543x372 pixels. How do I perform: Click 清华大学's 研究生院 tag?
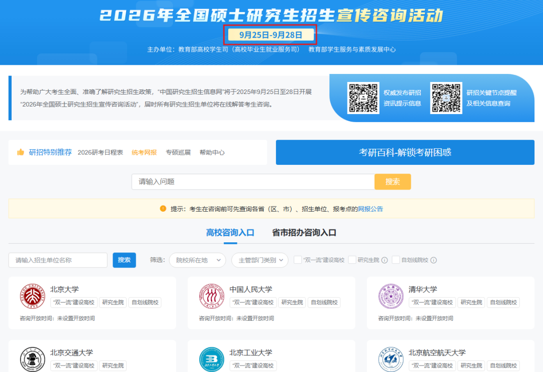point(471,303)
